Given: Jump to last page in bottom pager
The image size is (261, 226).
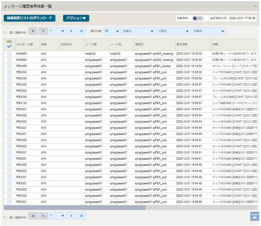Looking at the screenshot, I should tap(81, 216).
